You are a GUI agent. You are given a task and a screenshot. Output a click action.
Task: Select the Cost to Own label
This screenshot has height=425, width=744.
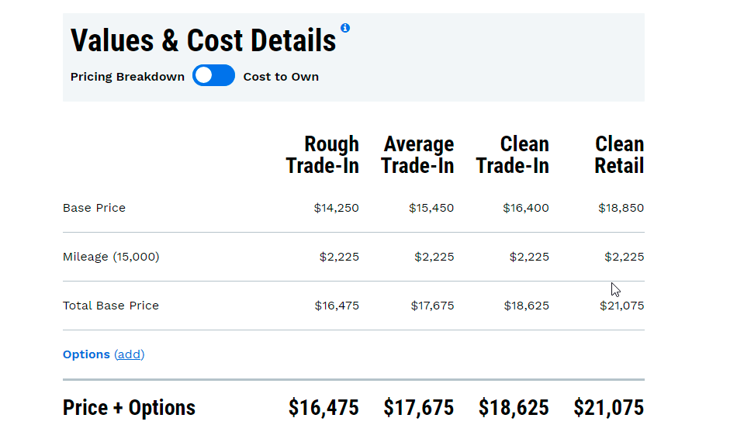[281, 77]
